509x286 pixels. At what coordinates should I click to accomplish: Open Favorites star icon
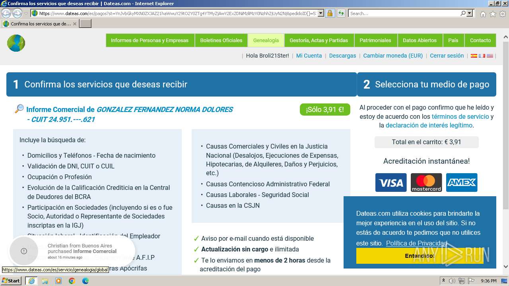pyautogui.click(x=493, y=14)
